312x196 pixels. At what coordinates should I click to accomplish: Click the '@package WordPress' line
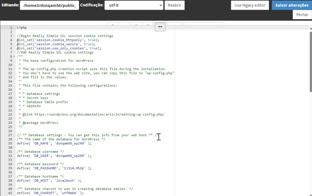[x=38, y=123]
